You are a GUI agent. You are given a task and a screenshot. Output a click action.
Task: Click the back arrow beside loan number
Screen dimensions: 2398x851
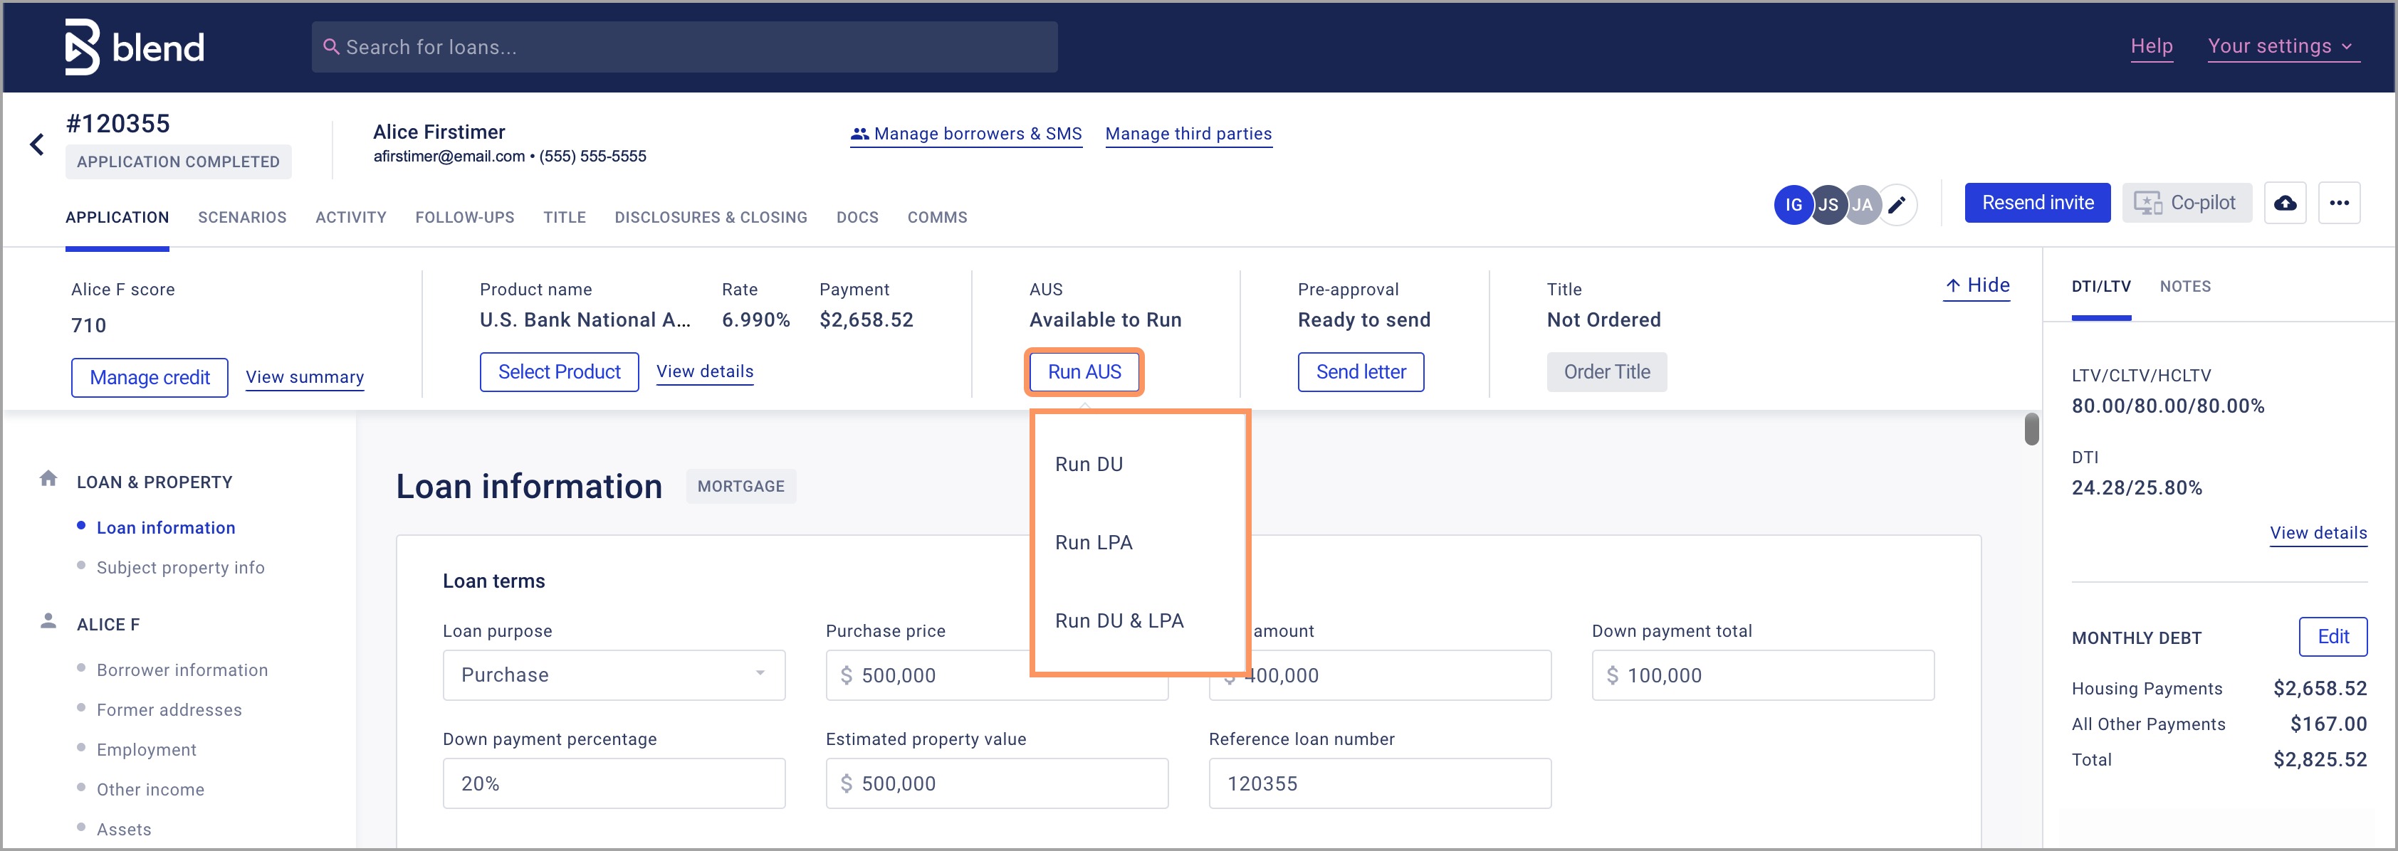(x=37, y=144)
